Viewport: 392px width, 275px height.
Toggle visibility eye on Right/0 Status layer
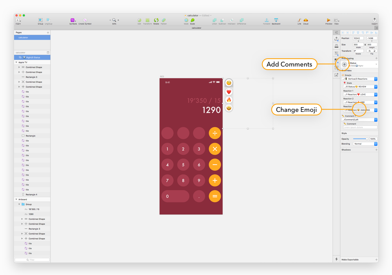pyautogui.click(x=20, y=58)
